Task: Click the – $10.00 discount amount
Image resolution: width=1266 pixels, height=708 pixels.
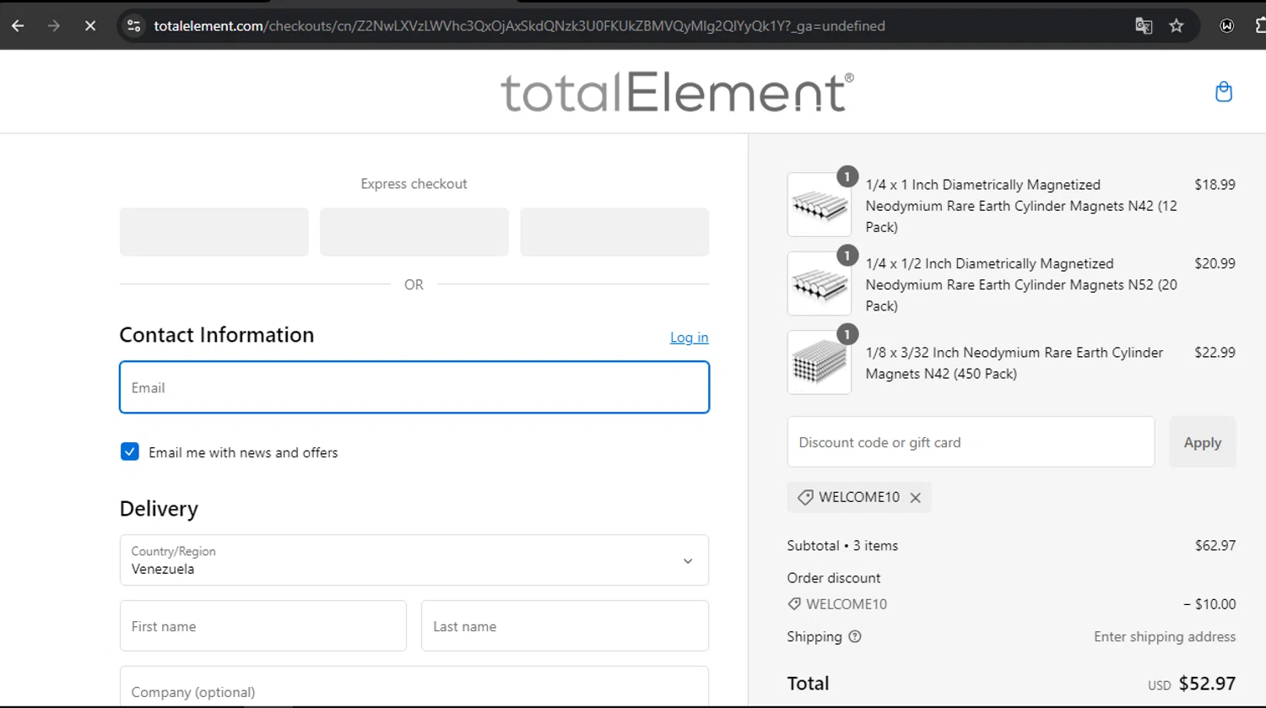Action: click(1209, 604)
